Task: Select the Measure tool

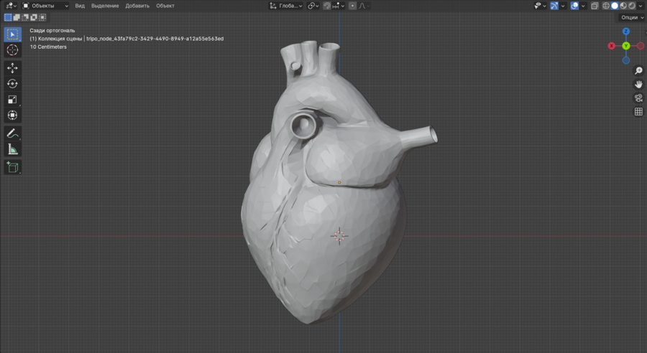Action: tap(12, 149)
